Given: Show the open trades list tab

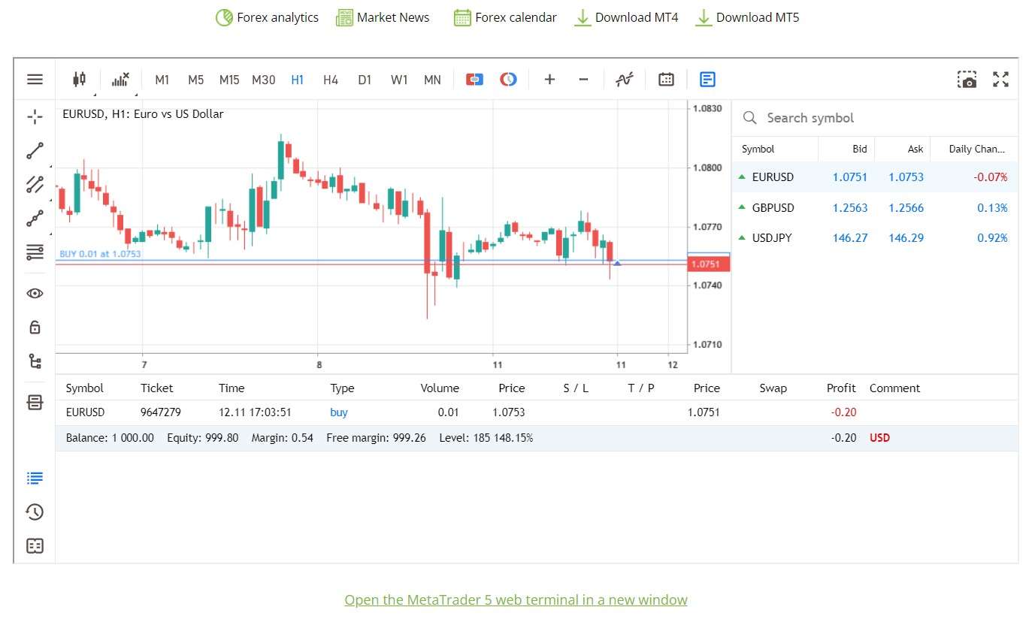Looking at the screenshot, I should (x=35, y=478).
